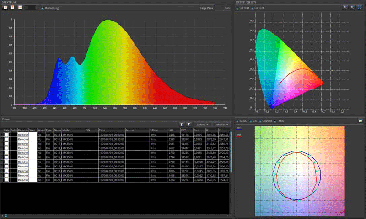Sort table by CCT column header
366x219 pixels.
pos(185,130)
